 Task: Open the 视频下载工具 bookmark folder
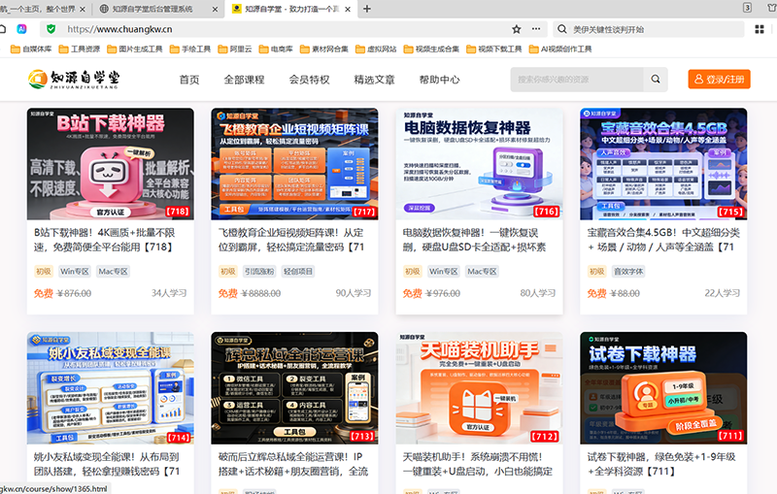click(494, 49)
